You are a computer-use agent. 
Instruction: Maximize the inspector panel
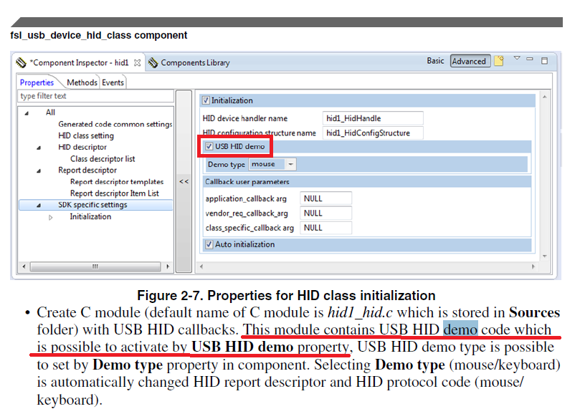click(x=544, y=61)
